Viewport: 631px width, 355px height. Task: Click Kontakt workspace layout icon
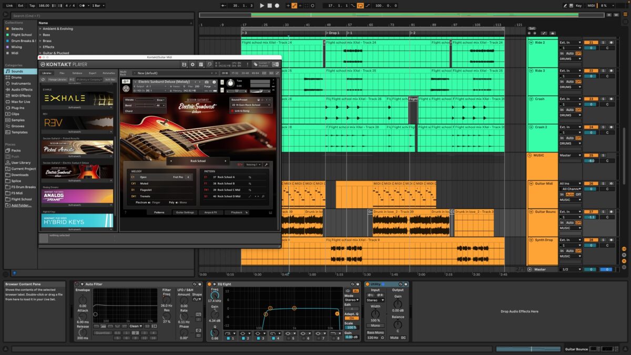[x=201, y=64]
